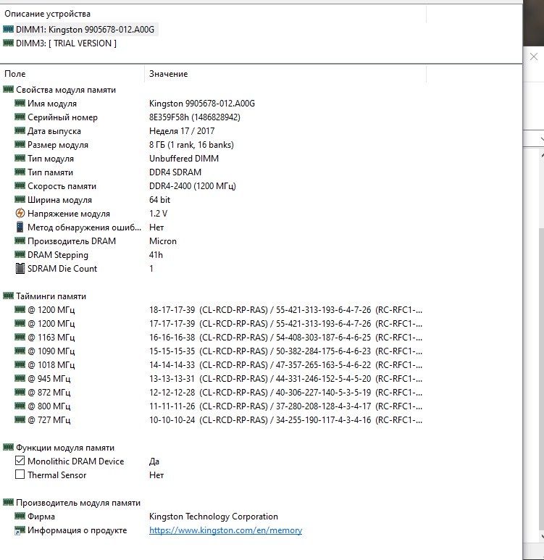Click the Значение column header
544x560 pixels.
point(168,74)
